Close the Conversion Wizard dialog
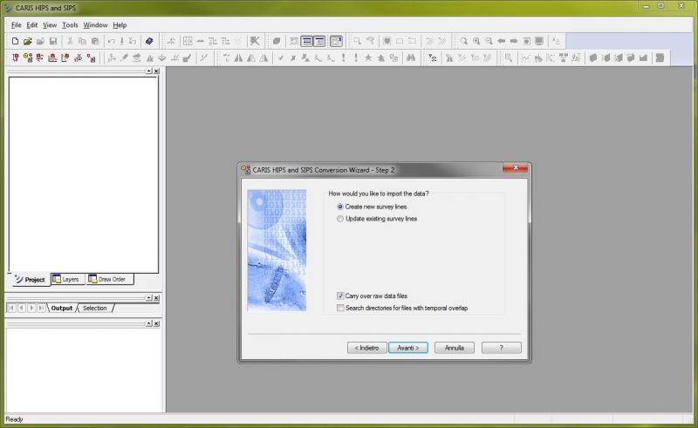The width and height of the screenshot is (698, 428). 515,167
